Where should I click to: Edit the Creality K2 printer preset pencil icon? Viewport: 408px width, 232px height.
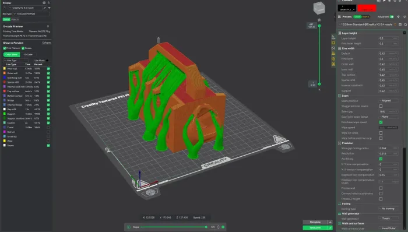click(44, 8)
